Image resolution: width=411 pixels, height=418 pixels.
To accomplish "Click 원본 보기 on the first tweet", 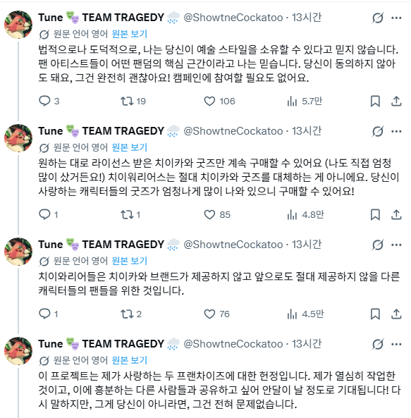I will [x=129, y=34].
